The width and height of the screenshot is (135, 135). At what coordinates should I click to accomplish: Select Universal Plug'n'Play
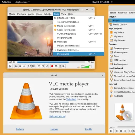tap(122, 72)
